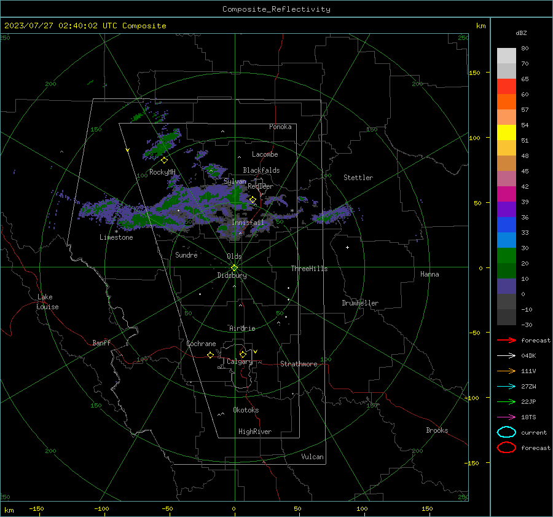Click the red forecast arrow in legend

tap(506, 340)
